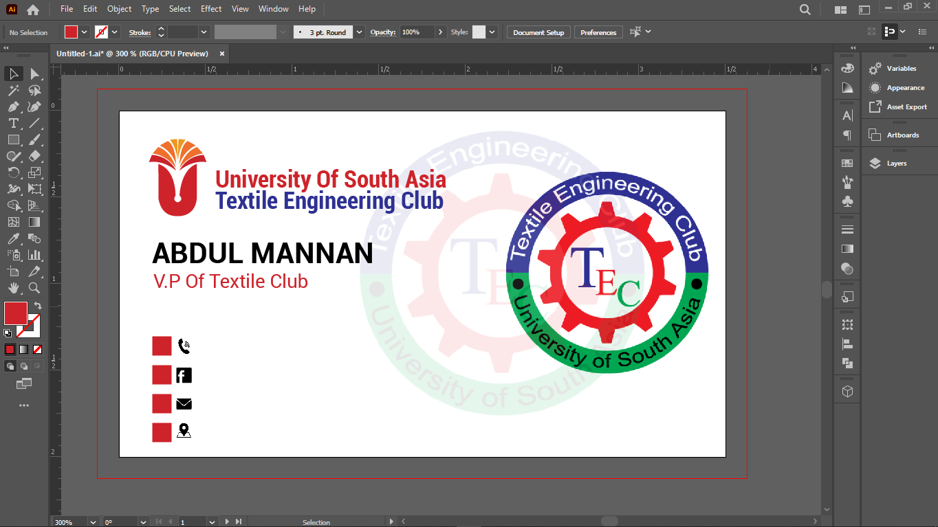938x527 pixels.
Task: Open the Color panel icon
Action: (847, 69)
